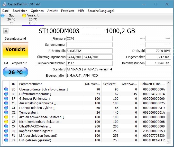Viewport: 174px width, 147px height.
Task: Click the scroll up arrow of SMART list
Action: [x=168, y=83]
